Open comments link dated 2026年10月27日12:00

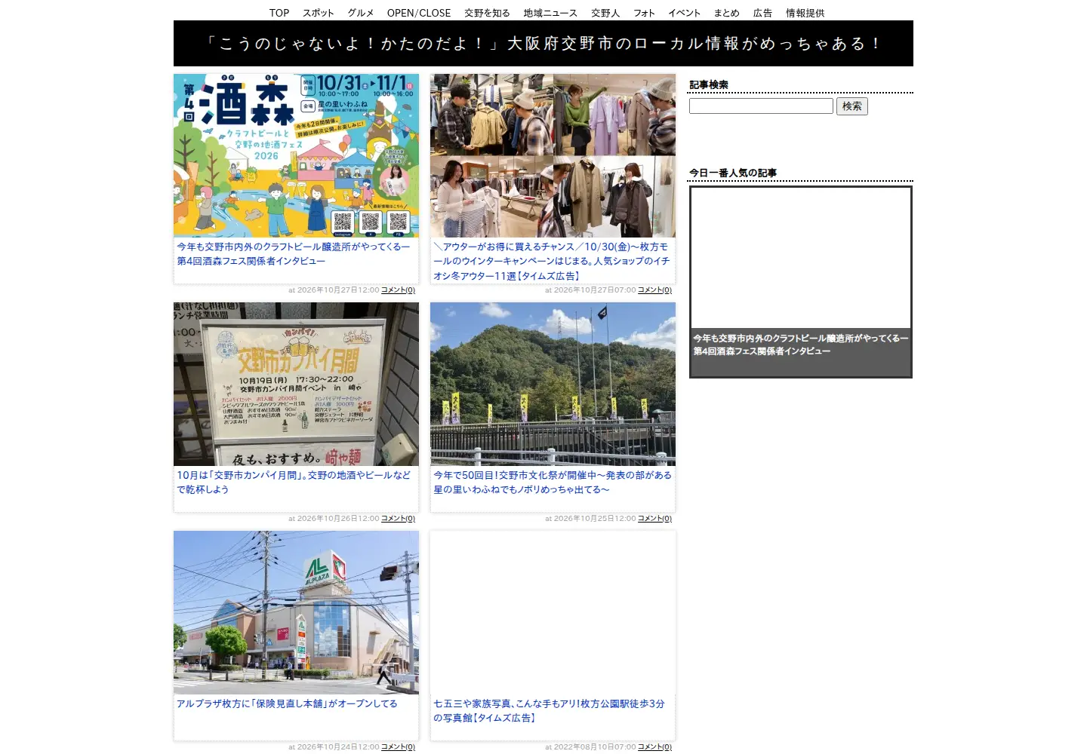tap(398, 290)
